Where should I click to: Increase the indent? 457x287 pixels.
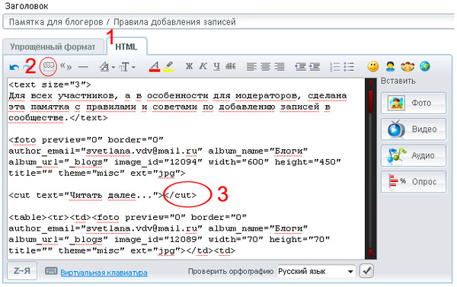point(315,67)
